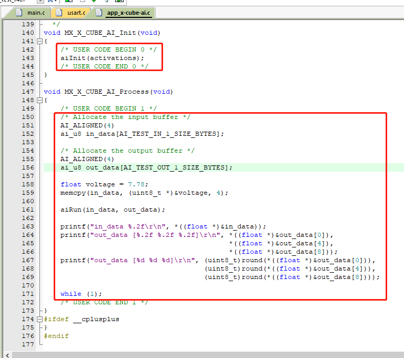Click the AI_ALIGNED(4) on line 151
The image size is (404, 358).
point(87,125)
